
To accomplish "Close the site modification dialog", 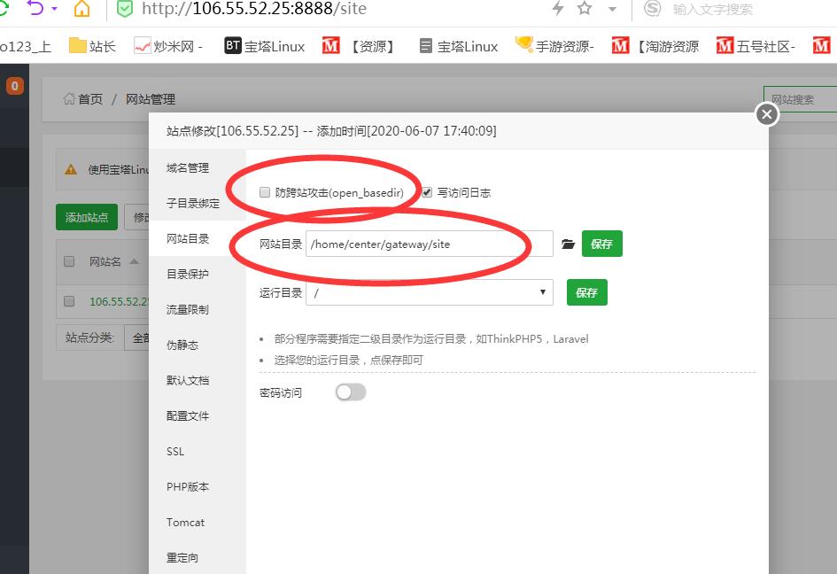I will click(x=767, y=114).
